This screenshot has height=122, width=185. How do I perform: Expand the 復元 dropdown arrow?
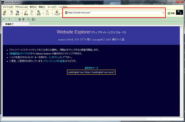(21, 13)
